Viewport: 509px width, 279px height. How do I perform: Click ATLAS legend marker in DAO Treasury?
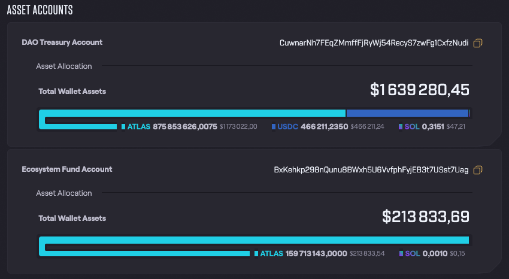coord(123,127)
